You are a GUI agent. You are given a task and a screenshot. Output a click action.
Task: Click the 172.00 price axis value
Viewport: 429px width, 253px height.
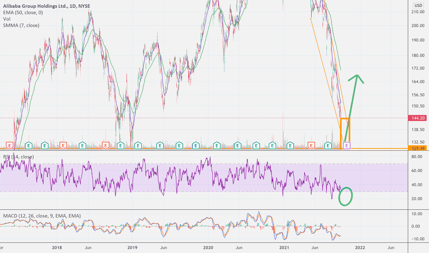(x=418, y=68)
